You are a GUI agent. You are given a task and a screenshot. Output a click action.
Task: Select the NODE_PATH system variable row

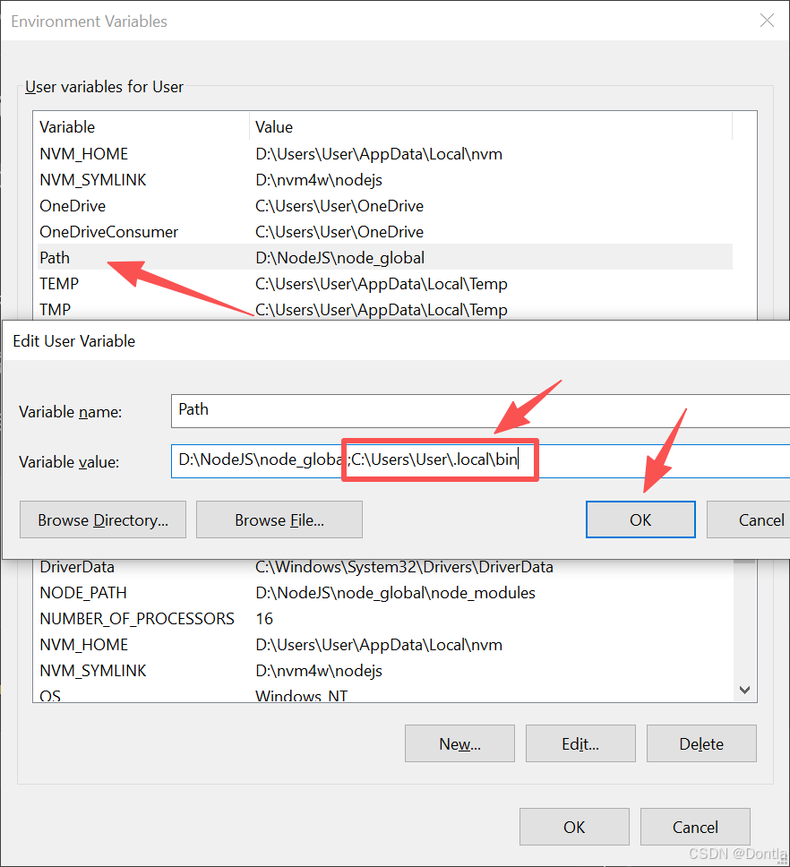pyautogui.click(x=385, y=593)
